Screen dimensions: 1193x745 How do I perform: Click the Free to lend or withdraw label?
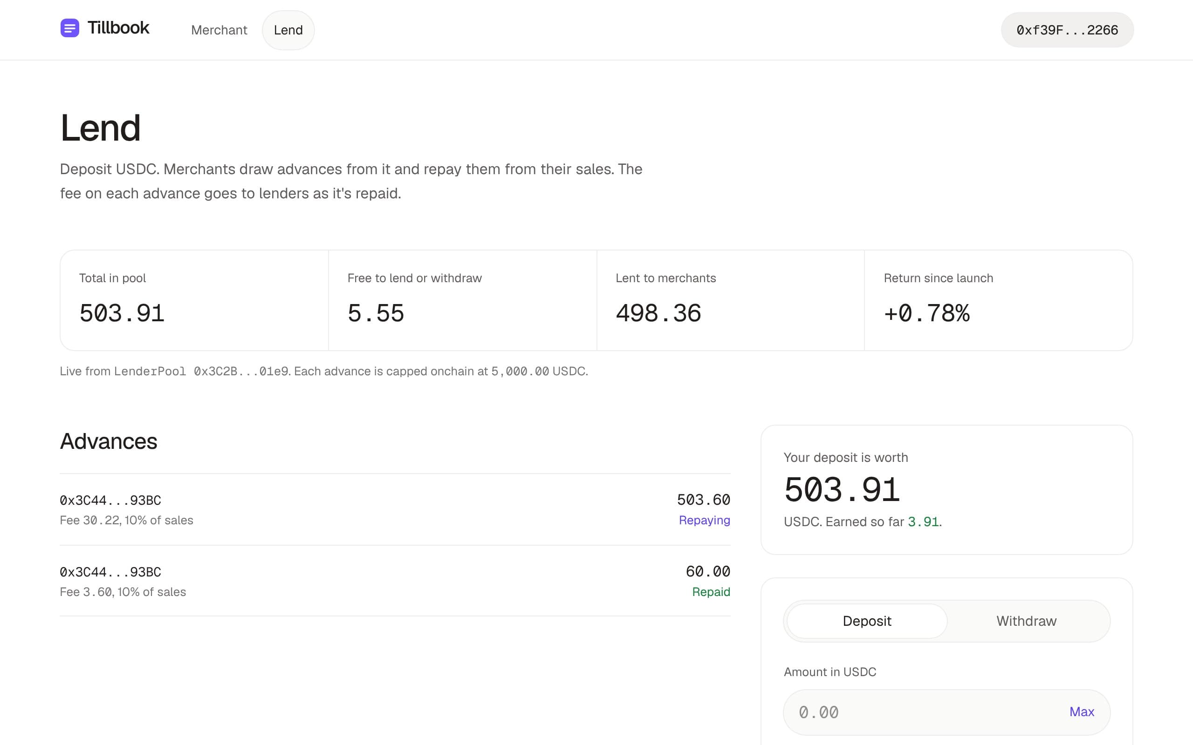pos(415,278)
